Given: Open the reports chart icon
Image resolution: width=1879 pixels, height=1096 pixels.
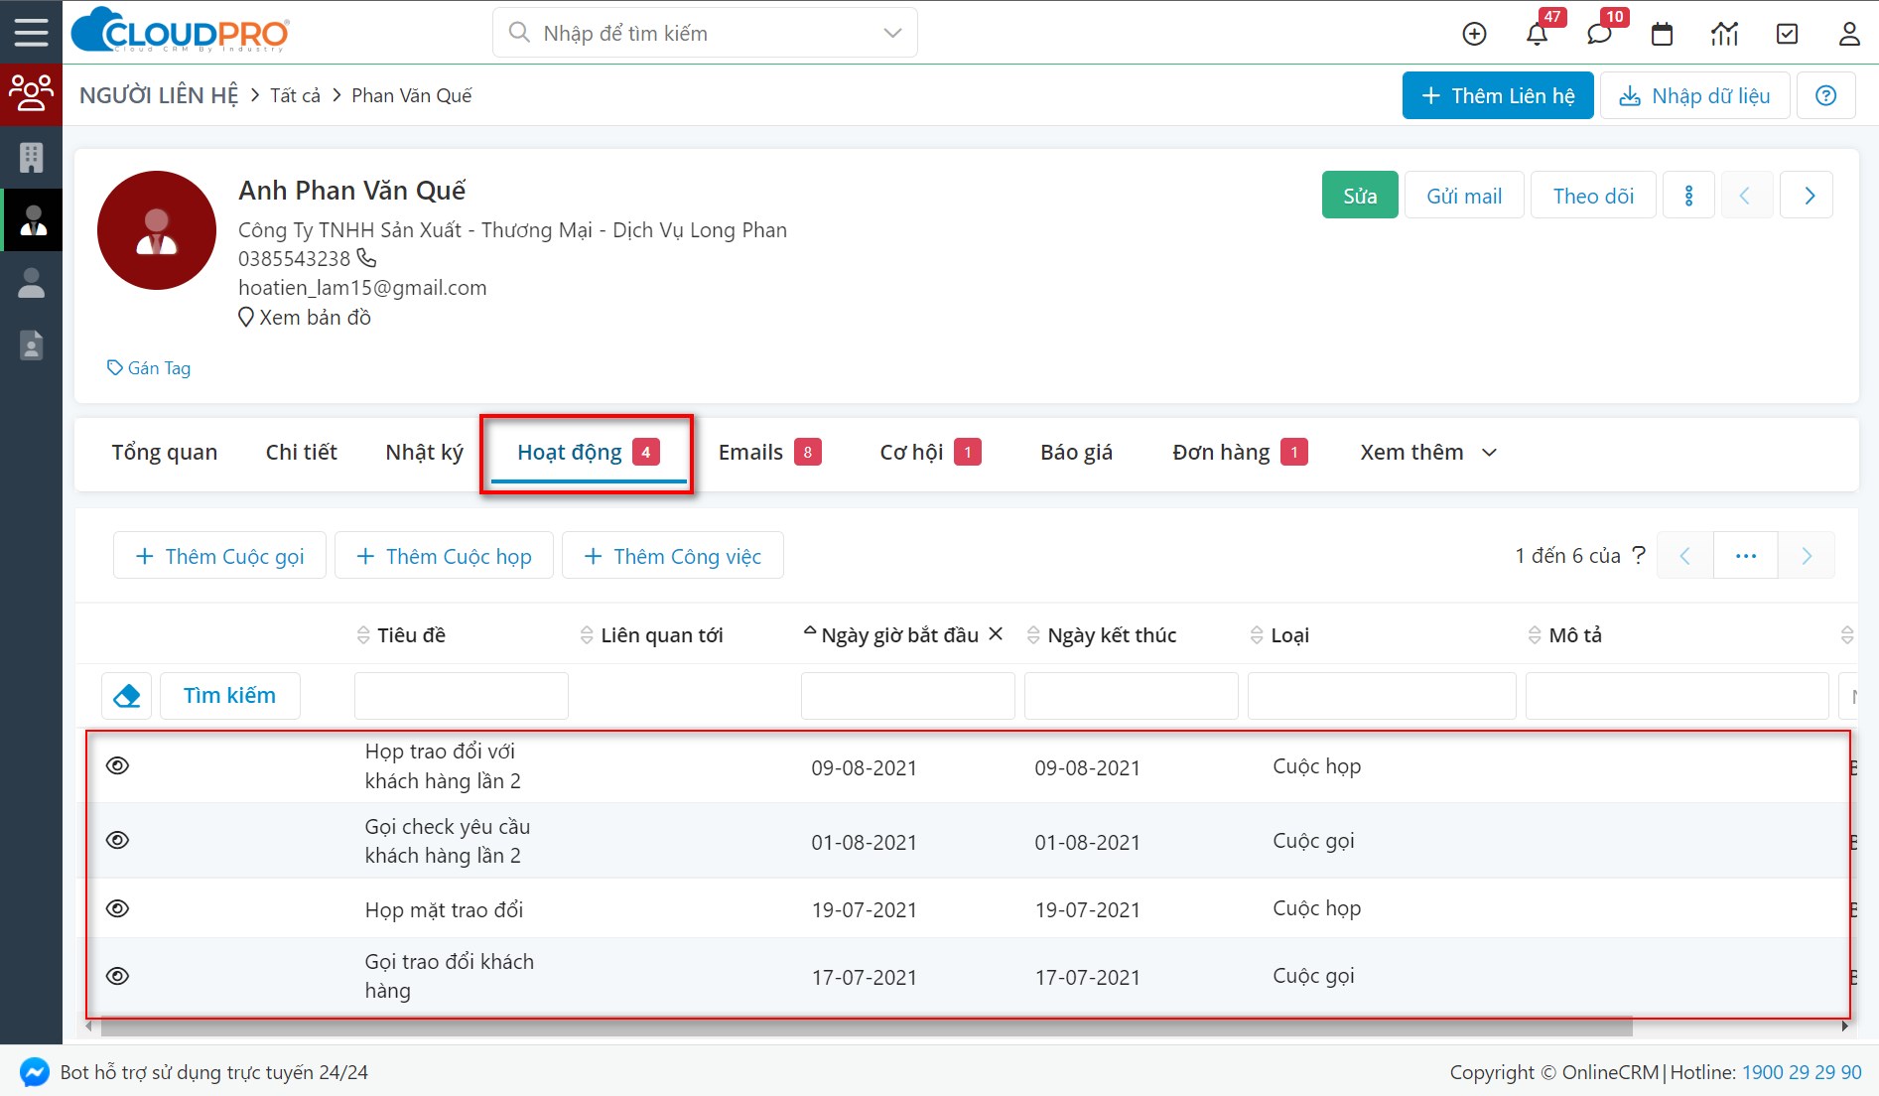Looking at the screenshot, I should (x=1724, y=34).
